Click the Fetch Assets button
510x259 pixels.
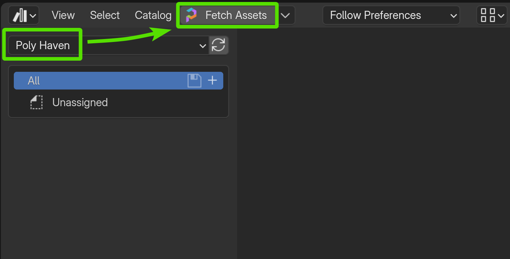227,15
